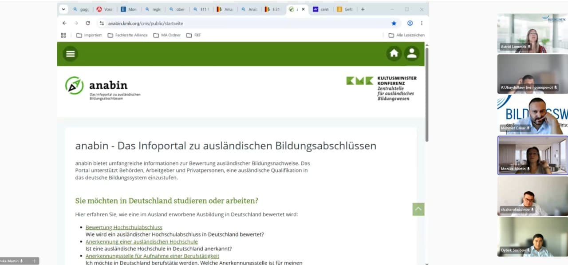Viewport: 568px width, 265px height.
Task: Switch to the 'Vora' tab
Action: (x=104, y=9)
